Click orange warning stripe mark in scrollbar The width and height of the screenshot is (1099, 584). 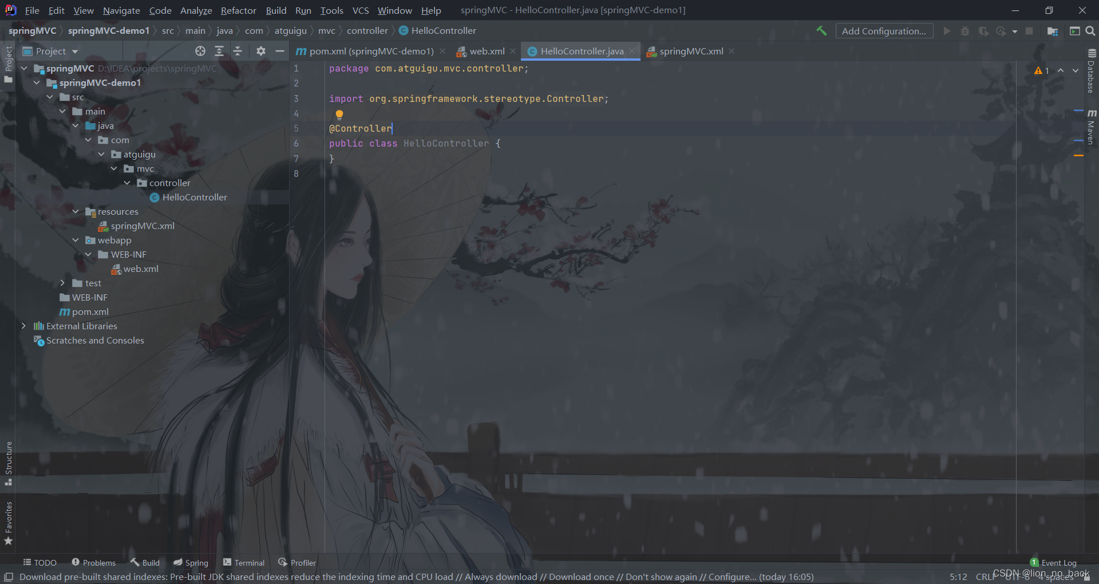pos(1078,155)
